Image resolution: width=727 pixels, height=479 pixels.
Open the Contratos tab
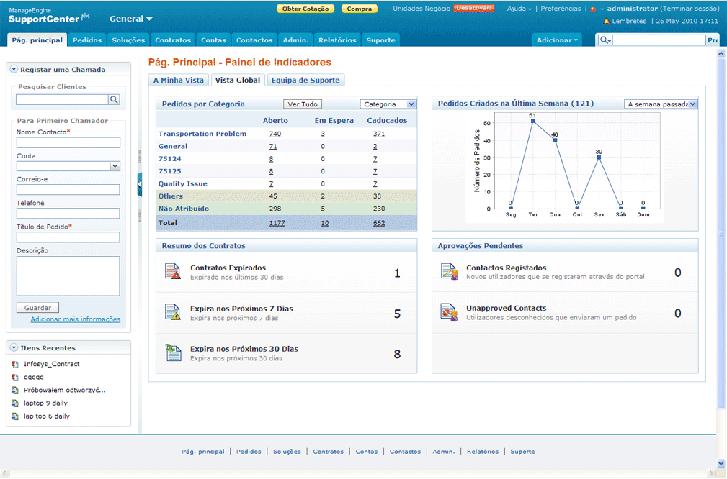pos(173,40)
